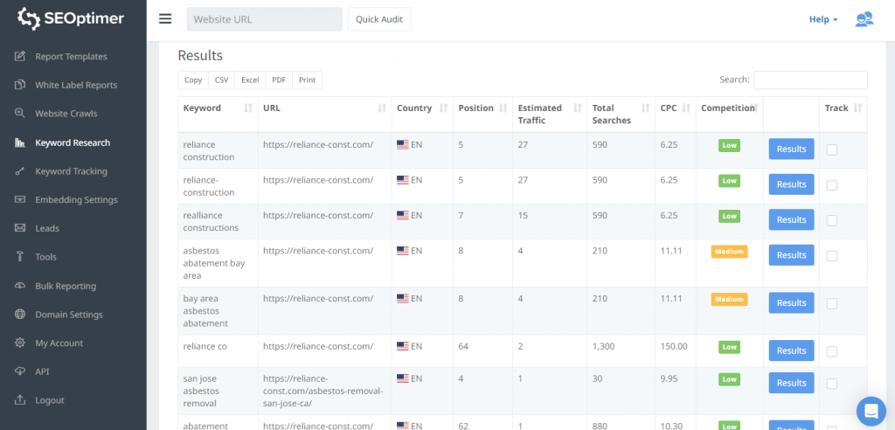Open the user accounts icon

coord(864,19)
